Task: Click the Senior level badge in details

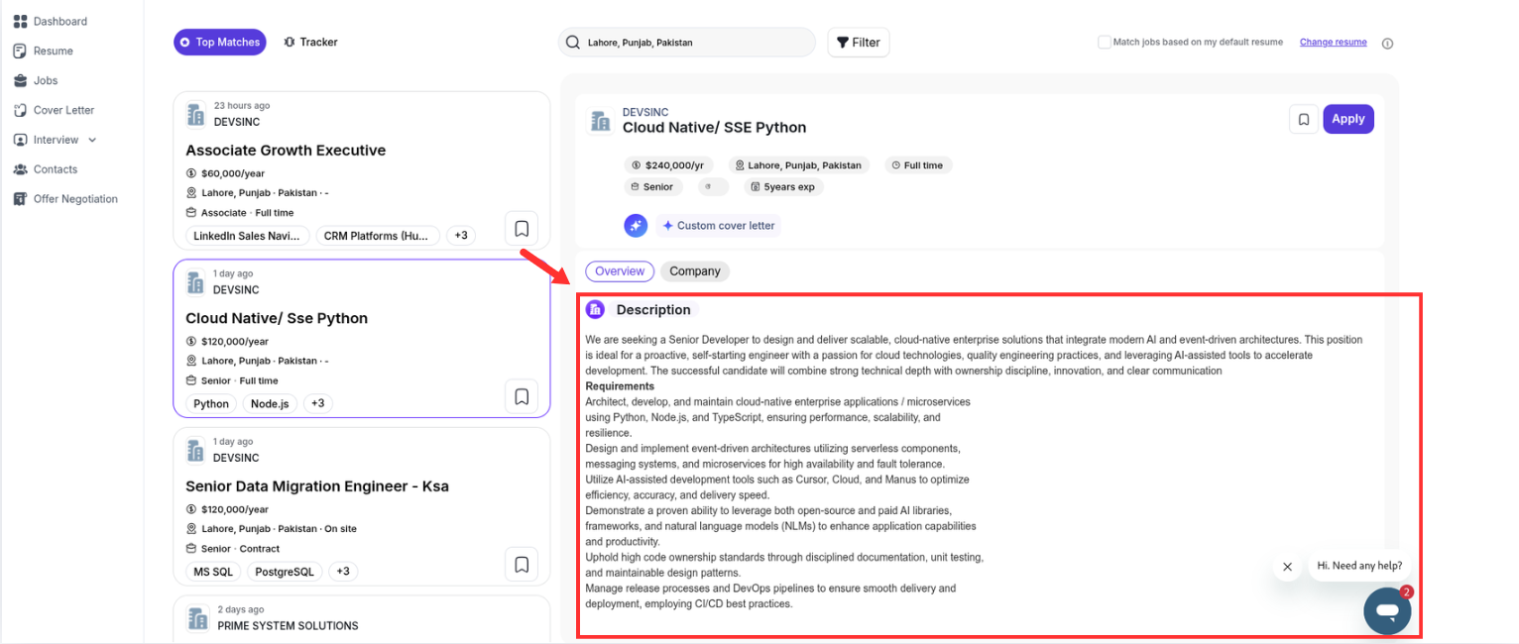Action: click(652, 186)
